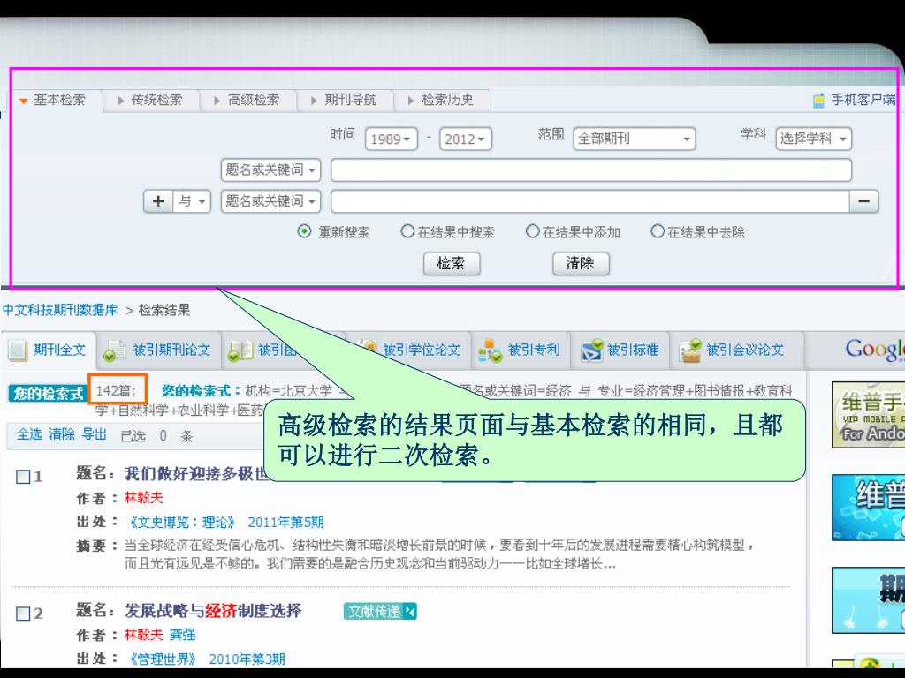Expand the 全部期刊 range dropdown
Screen dimensions: 905x678
[x=635, y=139]
